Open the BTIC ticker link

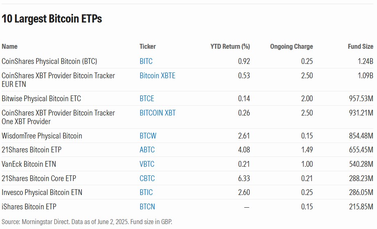coord(146,193)
